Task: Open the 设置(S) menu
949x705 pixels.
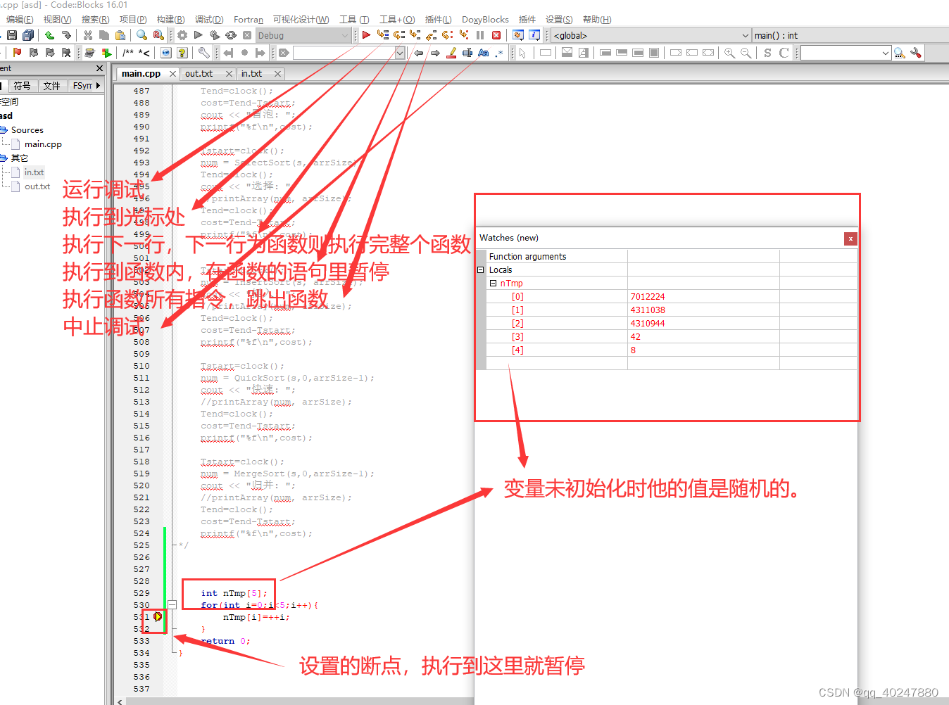Action: pyautogui.click(x=559, y=20)
